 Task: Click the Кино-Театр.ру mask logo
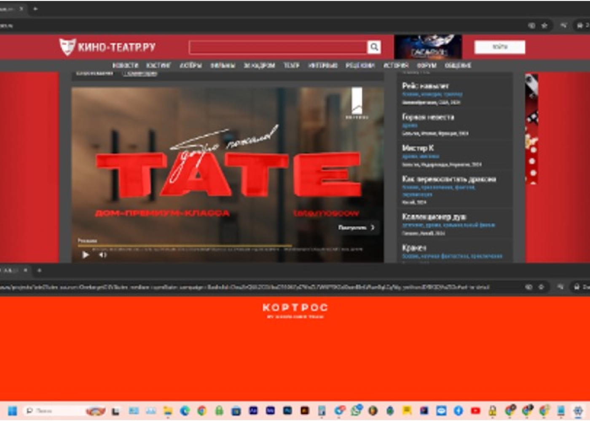click(67, 47)
